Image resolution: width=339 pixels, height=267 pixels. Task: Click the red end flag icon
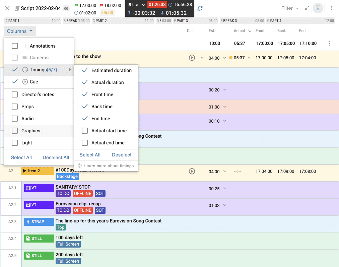(101, 5)
